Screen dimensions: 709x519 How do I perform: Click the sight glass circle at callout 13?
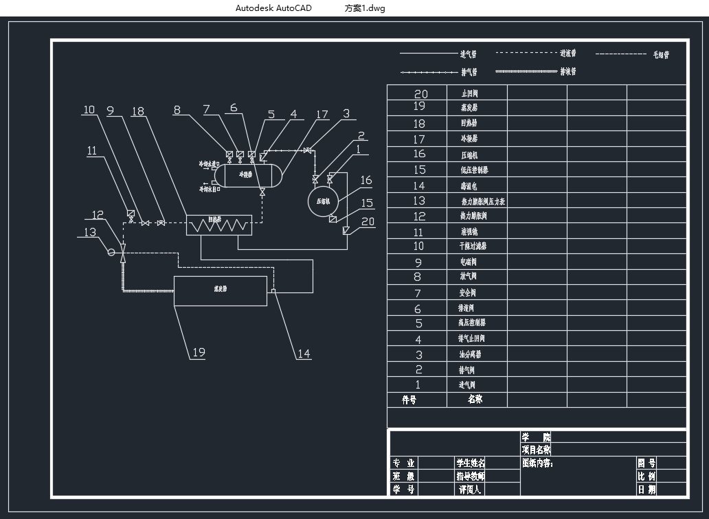pyautogui.click(x=111, y=252)
